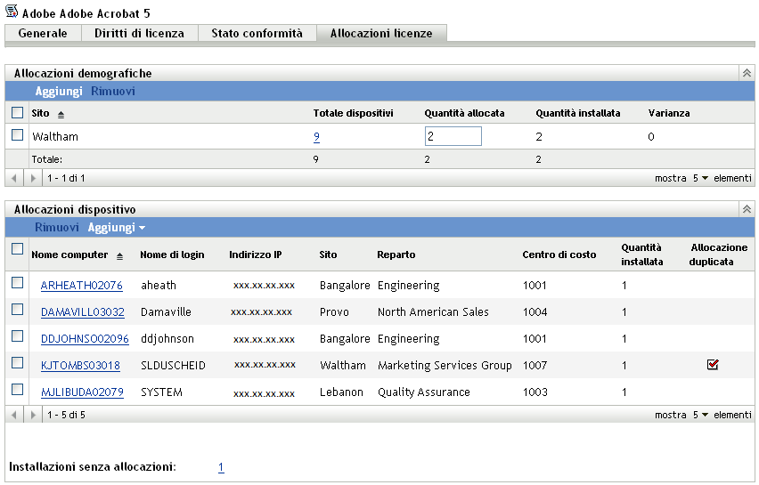This screenshot has width=759, height=485.
Task: Open total devices link 9 for Waltham
Action: [316, 137]
